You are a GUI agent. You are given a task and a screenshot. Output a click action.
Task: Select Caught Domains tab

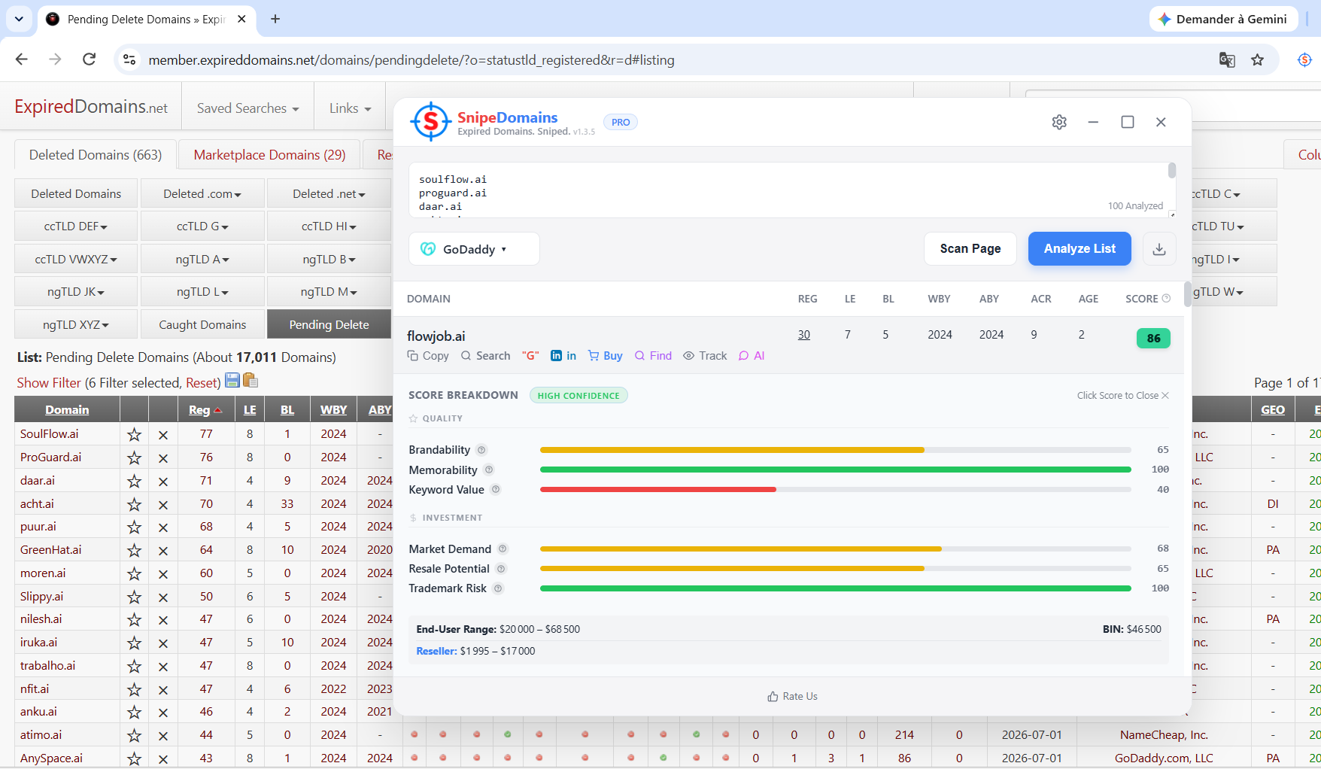click(x=202, y=324)
